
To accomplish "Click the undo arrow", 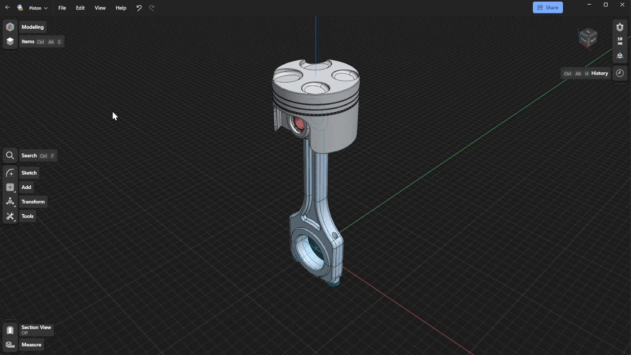I will pyautogui.click(x=139, y=8).
